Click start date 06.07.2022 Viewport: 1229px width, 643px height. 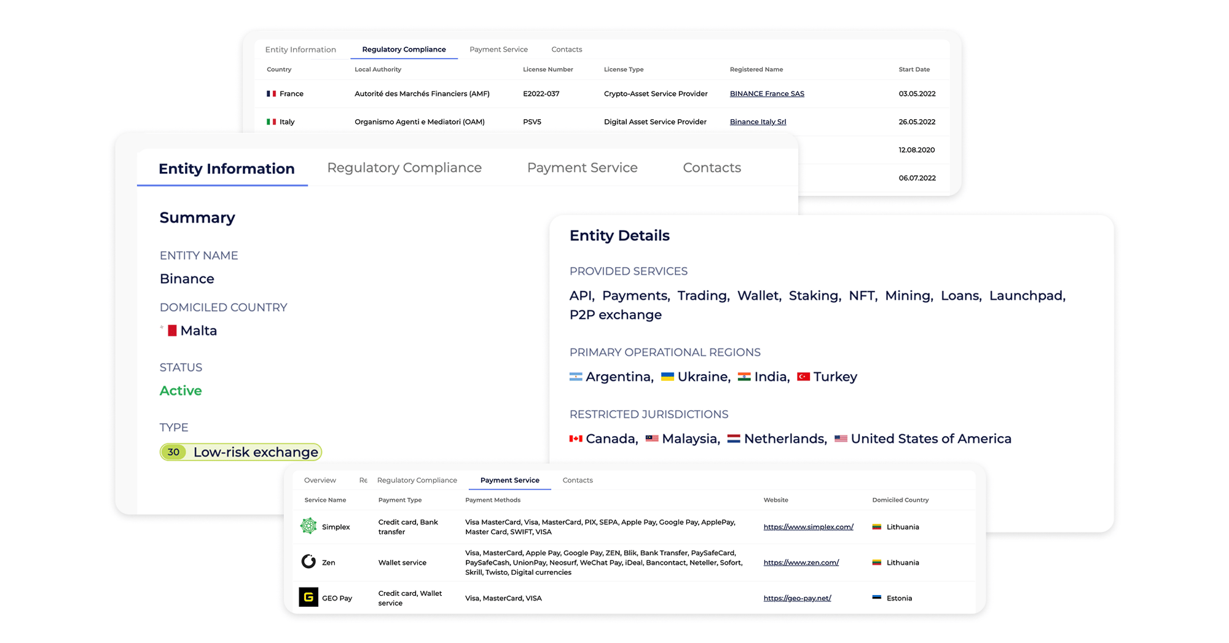pyautogui.click(x=917, y=178)
